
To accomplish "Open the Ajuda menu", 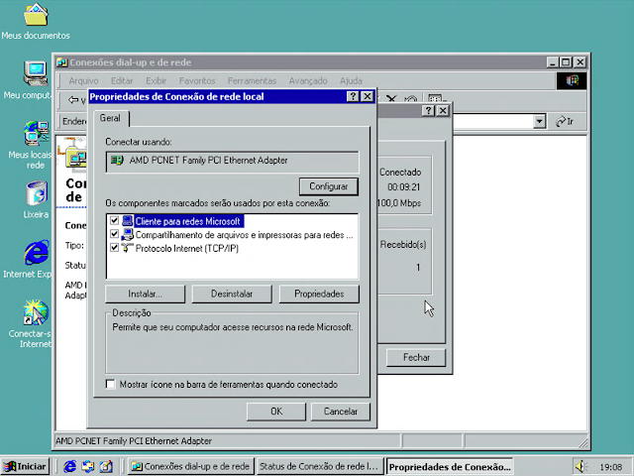I will [351, 81].
